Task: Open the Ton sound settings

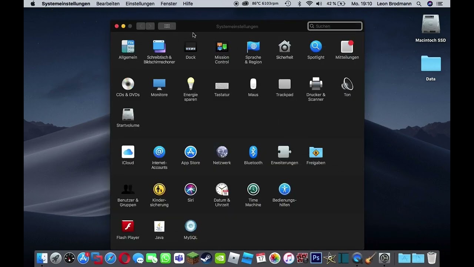Action: click(347, 87)
